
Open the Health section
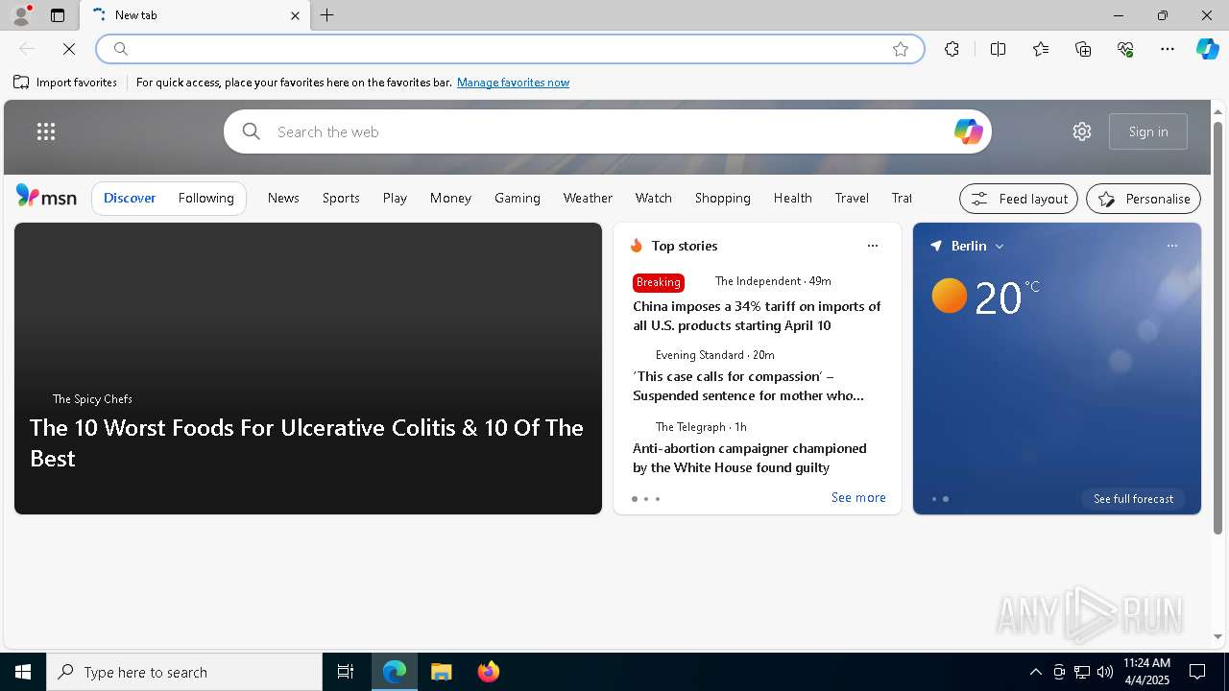pos(792,198)
